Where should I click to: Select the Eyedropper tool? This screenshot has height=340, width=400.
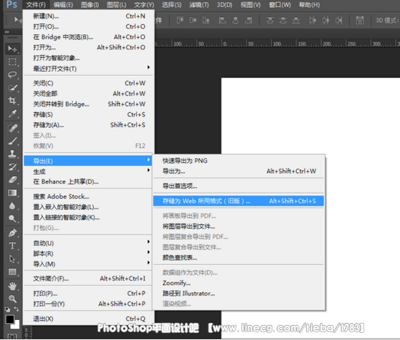pyautogui.click(x=12, y=114)
